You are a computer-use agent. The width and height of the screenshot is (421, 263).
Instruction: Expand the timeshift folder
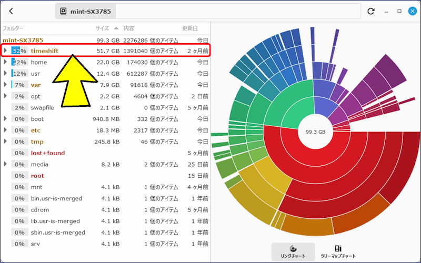pyautogui.click(x=6, y=51)
